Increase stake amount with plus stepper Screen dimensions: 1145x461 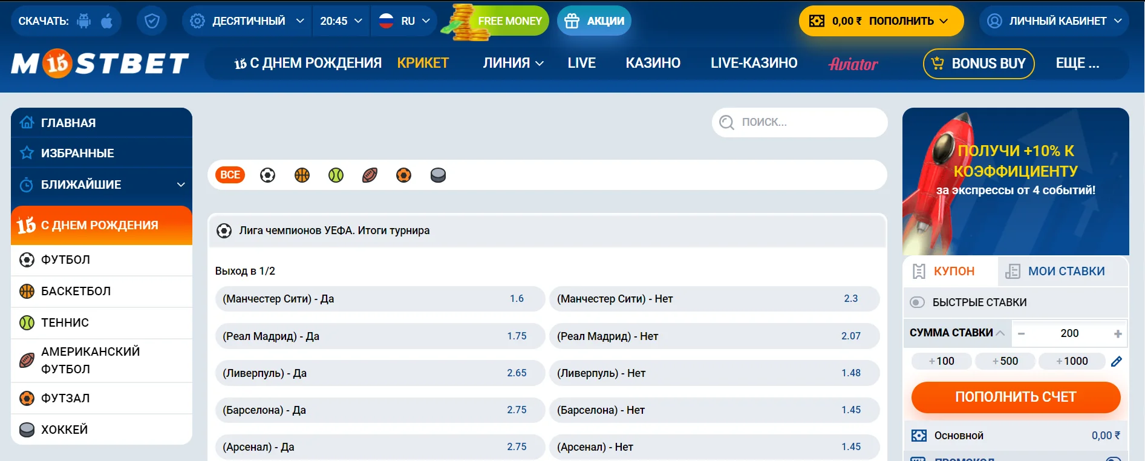click(x=1117, y=334)
